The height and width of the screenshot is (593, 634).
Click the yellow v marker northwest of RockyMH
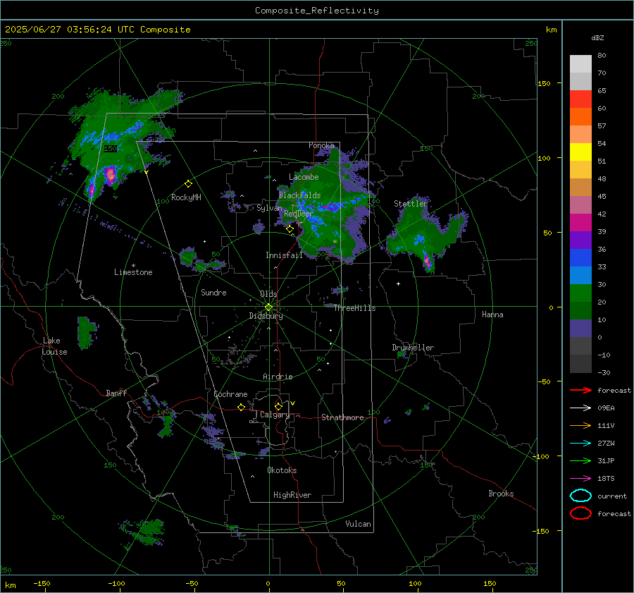pos(146,172)
